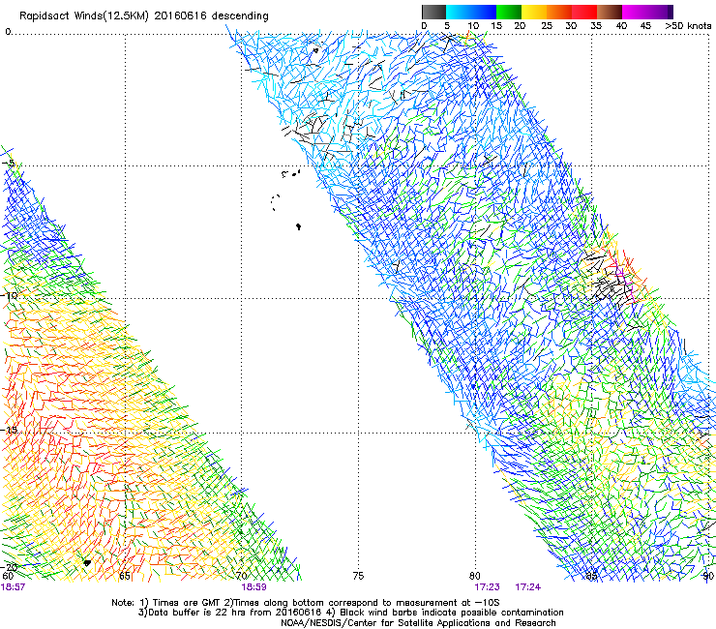Click the "35" label under the color bar
716x629 pixels.
coord(596,26)
